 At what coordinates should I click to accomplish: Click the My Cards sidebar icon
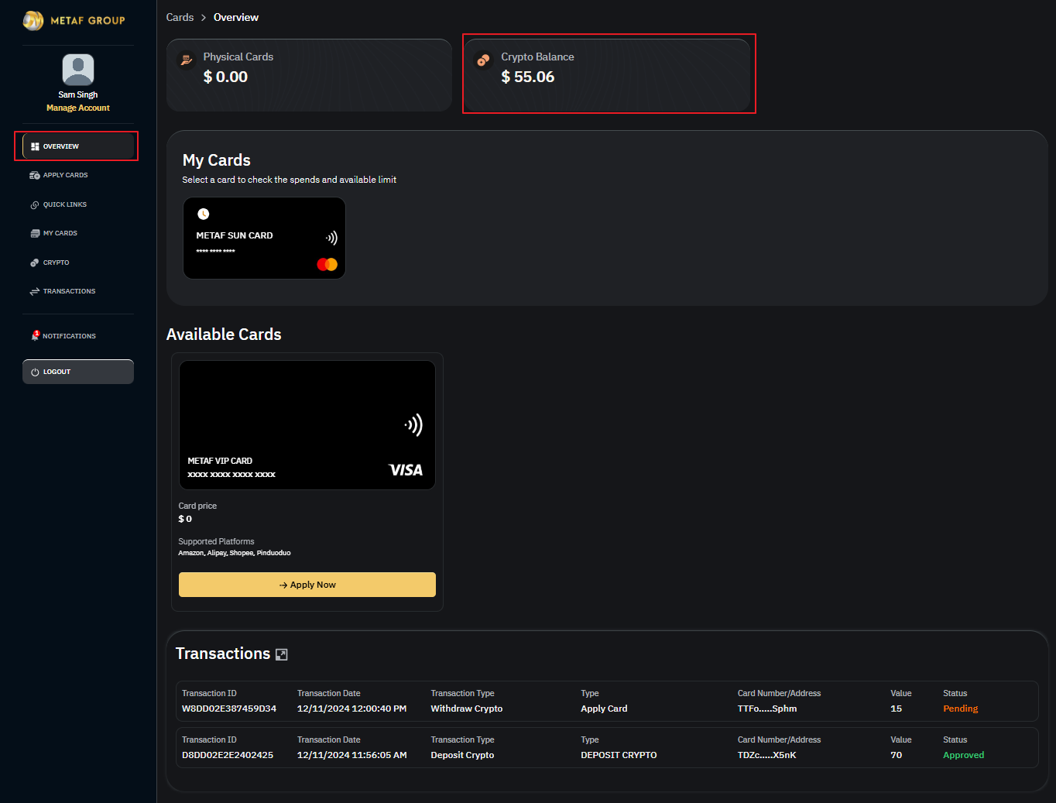[x=35, y=233]
